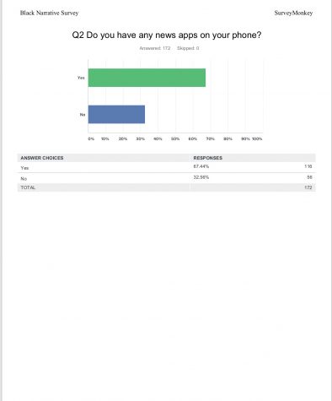Select the Black Narrative Survey header
The height and width of the screenshot is (401, 332).
click(49, 13)
